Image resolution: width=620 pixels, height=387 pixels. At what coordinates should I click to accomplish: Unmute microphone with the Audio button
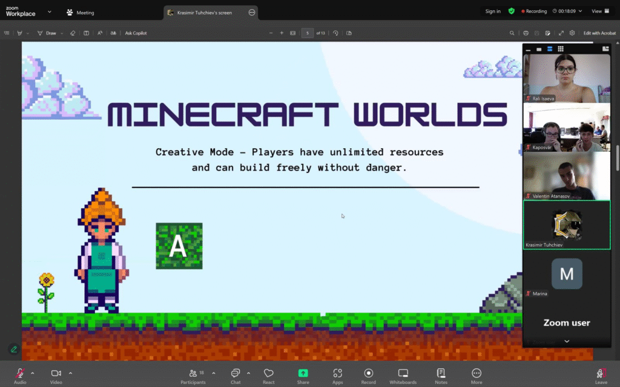(20, 374)
